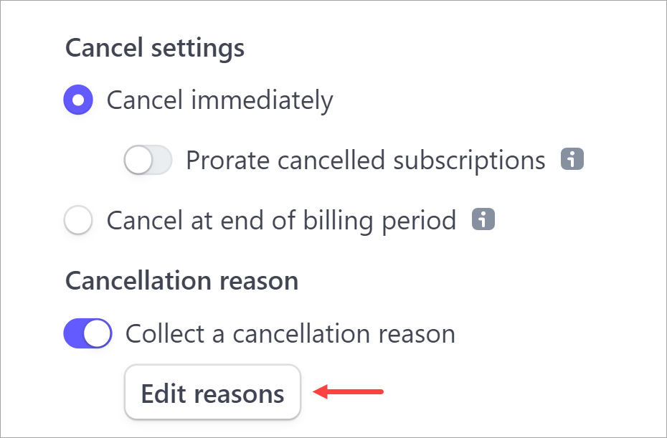
Task: Click the "Cancellation reason" section heading
Action: [181, 280]
